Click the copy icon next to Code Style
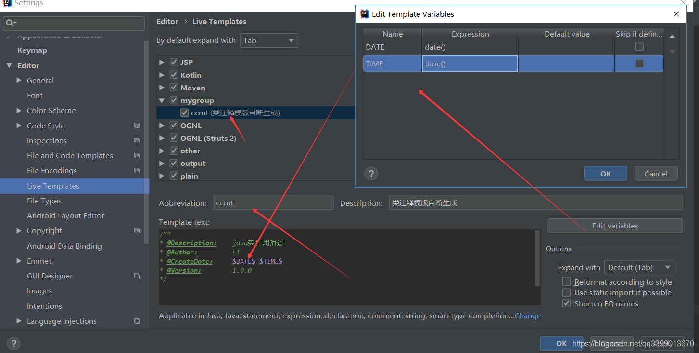The width and height of the screenshot is (699, 353). click(x=137, y=126)
